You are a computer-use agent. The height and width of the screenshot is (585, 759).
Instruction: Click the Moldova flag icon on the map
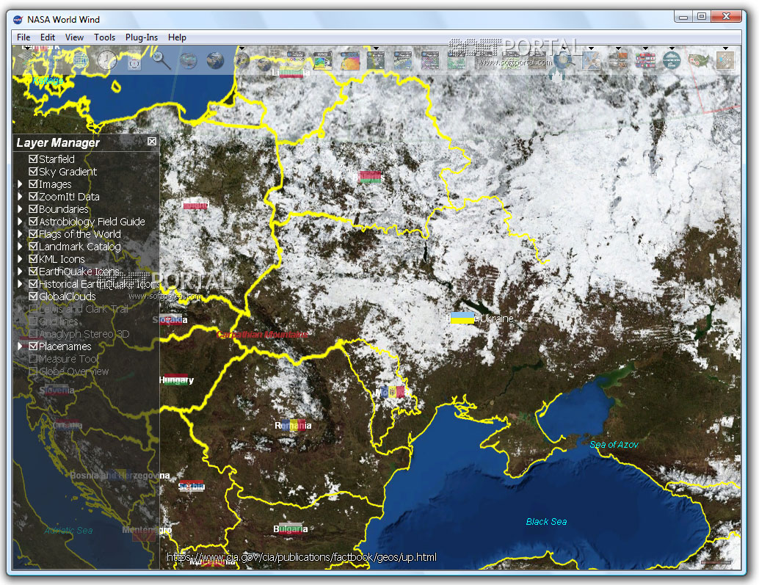tap(393, 391)
